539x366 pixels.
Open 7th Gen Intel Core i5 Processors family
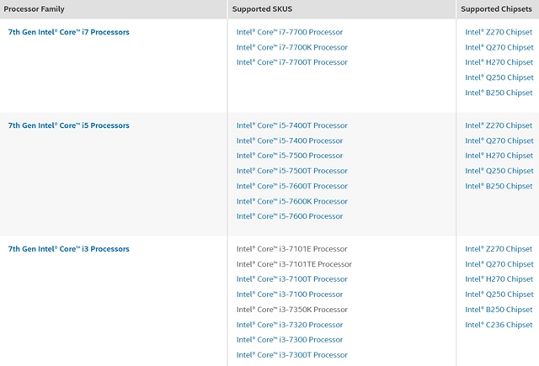pos(68,125)
